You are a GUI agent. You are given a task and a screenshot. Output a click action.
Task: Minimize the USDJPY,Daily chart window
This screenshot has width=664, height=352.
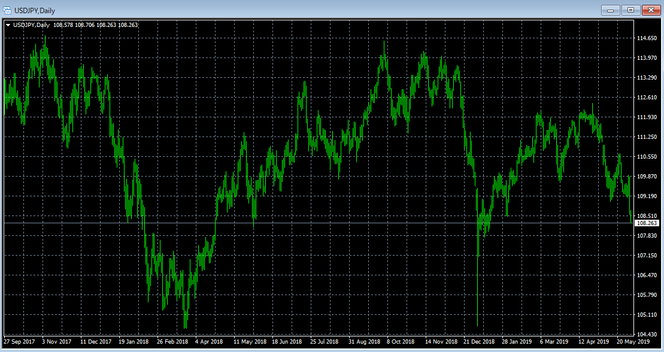tap(610, 10)
